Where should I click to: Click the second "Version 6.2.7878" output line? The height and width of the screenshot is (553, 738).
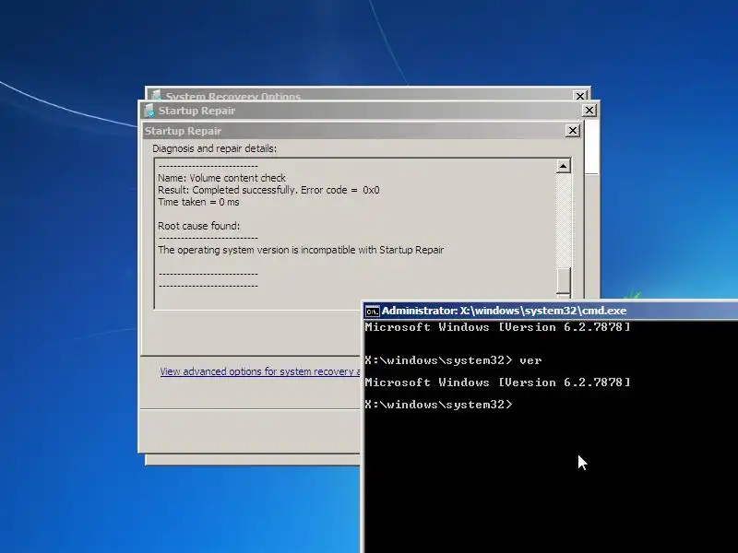coord(497,382)
